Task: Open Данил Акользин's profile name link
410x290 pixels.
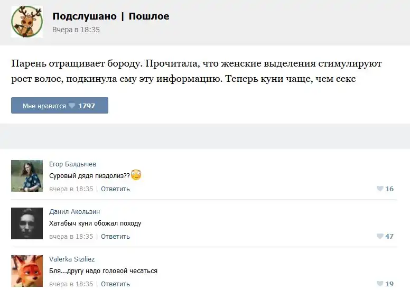Action: coord(74,211)
